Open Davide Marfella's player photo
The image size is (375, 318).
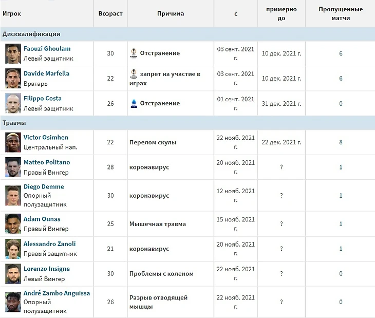tap(13, 79)
